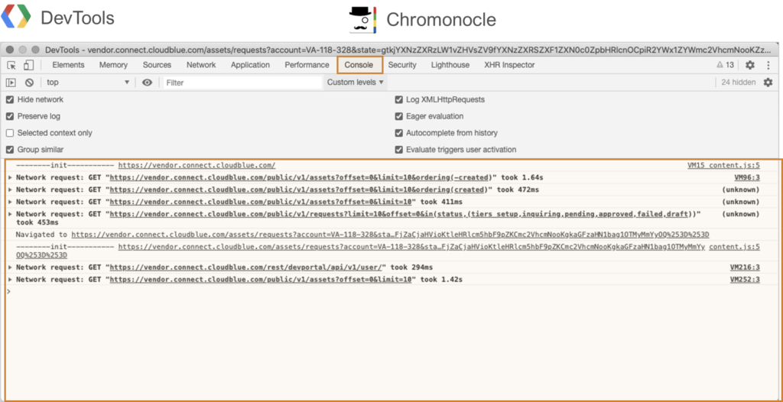
Task: Expand the request that took 1.42s
Action: (10, 280)
